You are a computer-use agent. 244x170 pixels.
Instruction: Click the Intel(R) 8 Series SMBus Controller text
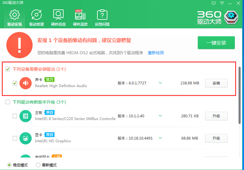[75, 119]
